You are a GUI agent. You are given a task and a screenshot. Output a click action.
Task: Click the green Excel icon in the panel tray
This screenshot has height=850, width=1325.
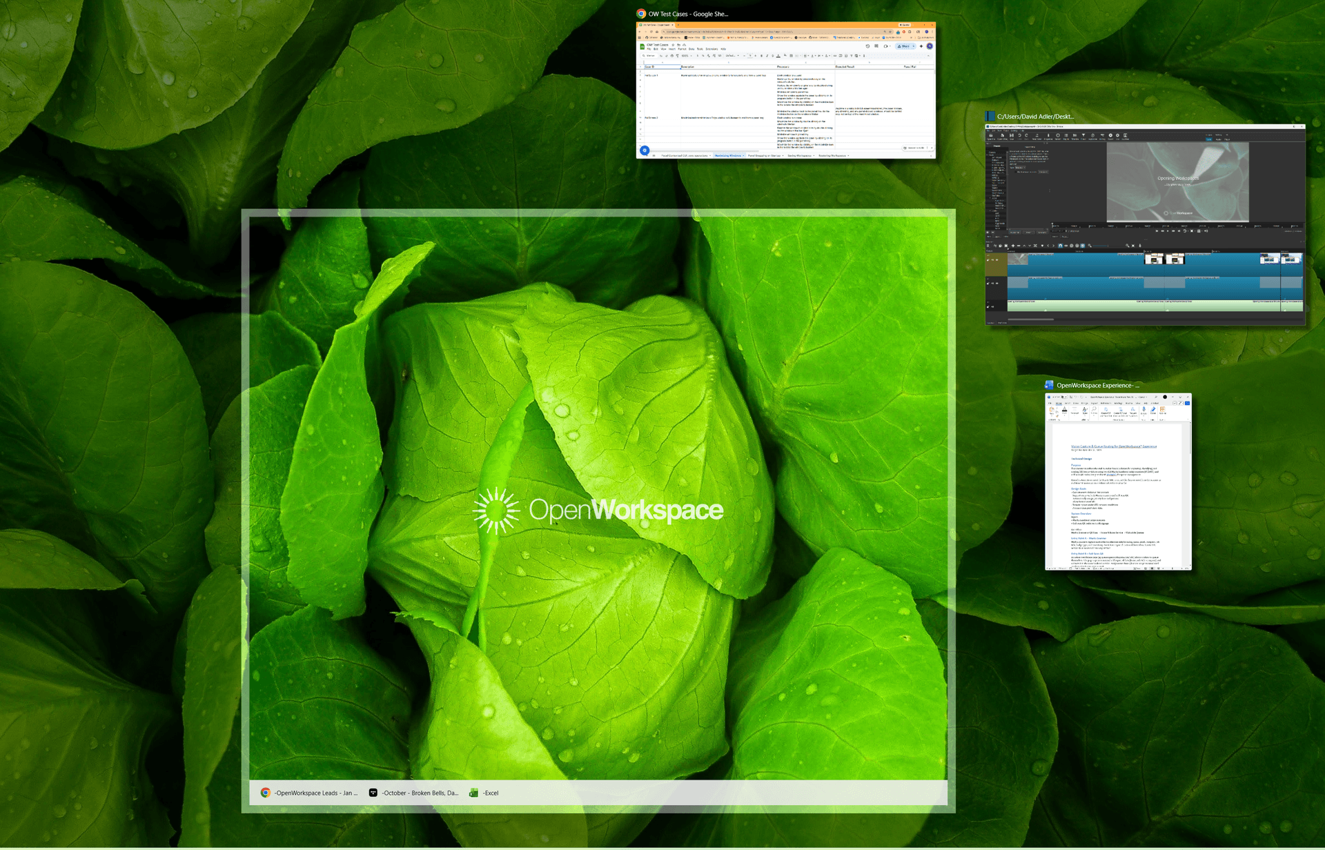(473, 793)
